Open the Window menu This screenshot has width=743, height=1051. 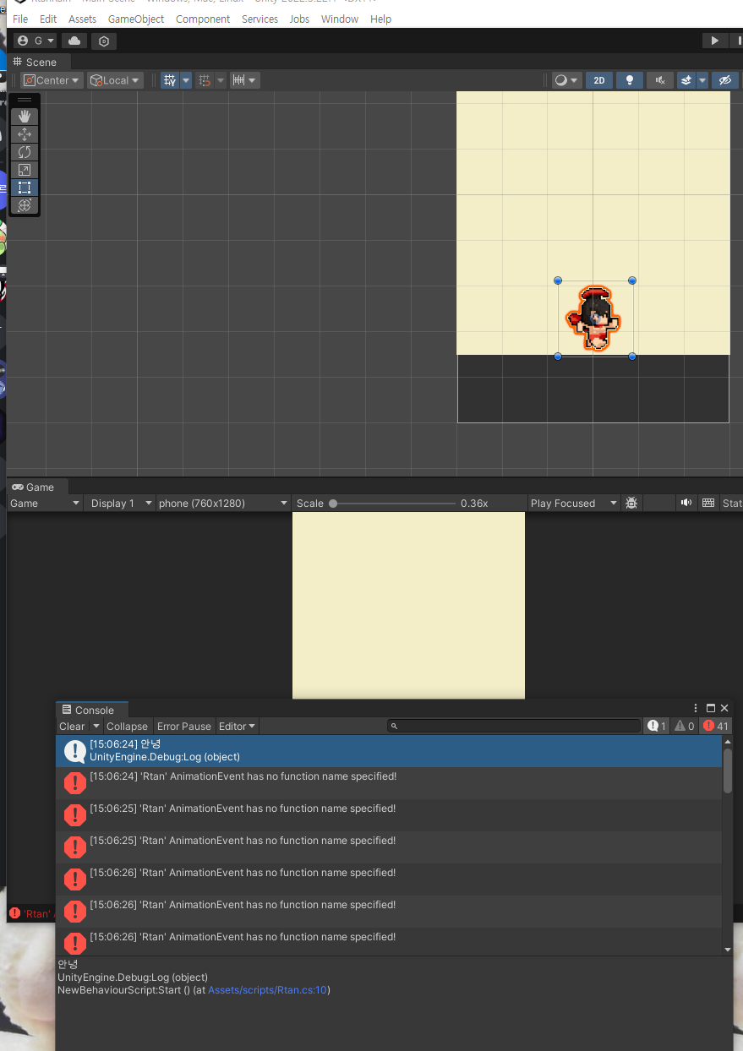pyautogui.click(x=340, y=19)
